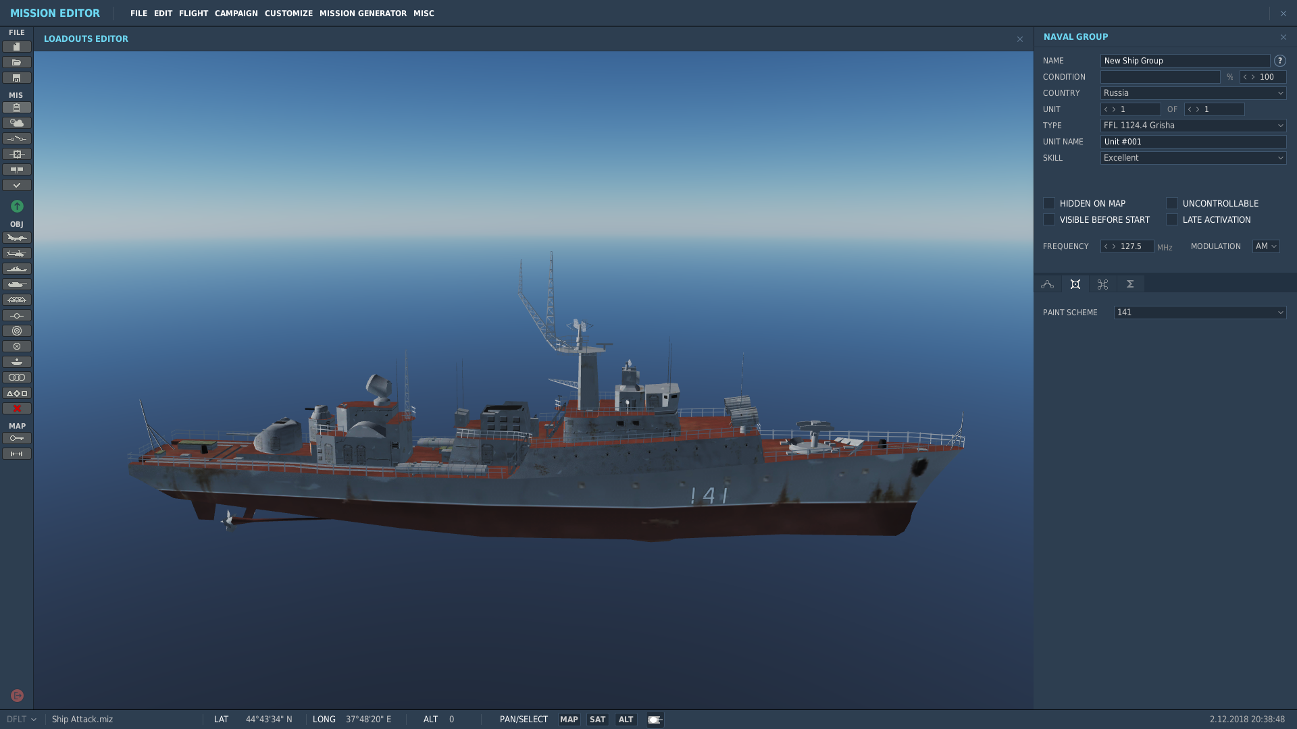Click the SAT map mode button
Viewport: 1297px width, 729px height.
point(597,720)
